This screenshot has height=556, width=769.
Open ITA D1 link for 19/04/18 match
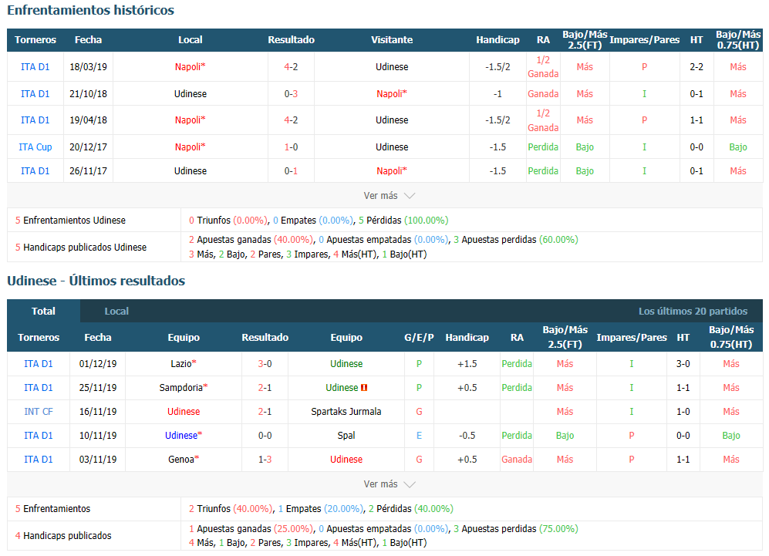point(35,120)
